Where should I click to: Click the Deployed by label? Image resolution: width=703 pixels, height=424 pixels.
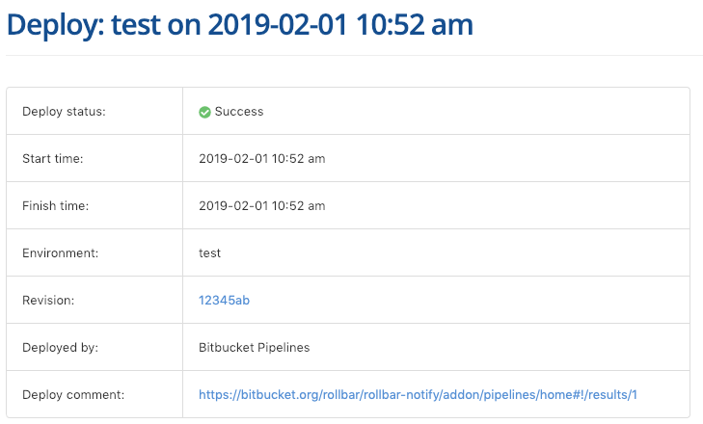pyautogui.click(x=61, y=347)
